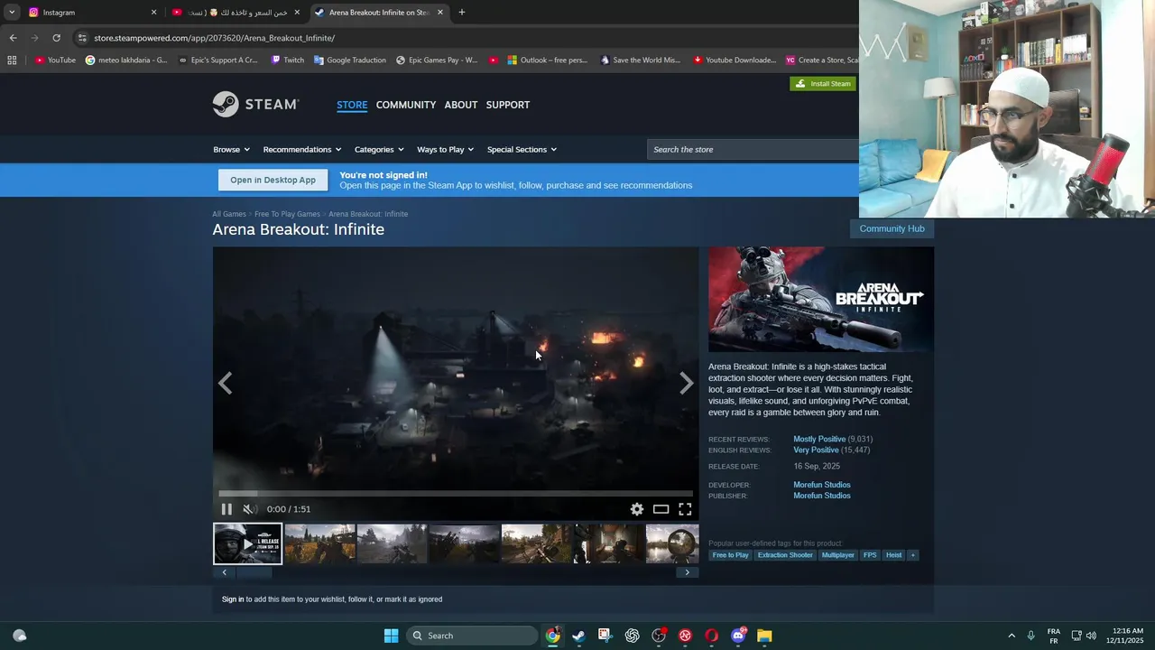This screenshot has width=1155, height=650.
Task: Click the Arena Breakout game capsule image
Action: coord(821,300)
